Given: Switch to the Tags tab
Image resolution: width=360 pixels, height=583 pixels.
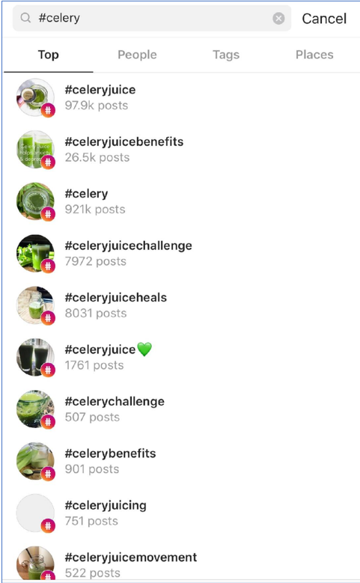Looking at the screenshot, I should (x=226, y=55).
